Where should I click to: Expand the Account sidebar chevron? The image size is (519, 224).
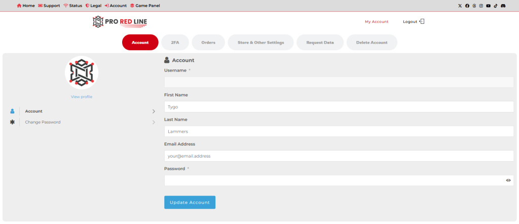[x=154, y=111]
